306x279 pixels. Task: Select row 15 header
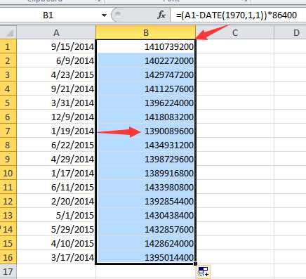click(8, 243)
